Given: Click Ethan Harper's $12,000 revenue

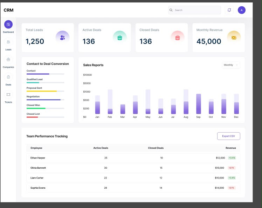Looking at the screenshot, I should (x=220, y=158).
